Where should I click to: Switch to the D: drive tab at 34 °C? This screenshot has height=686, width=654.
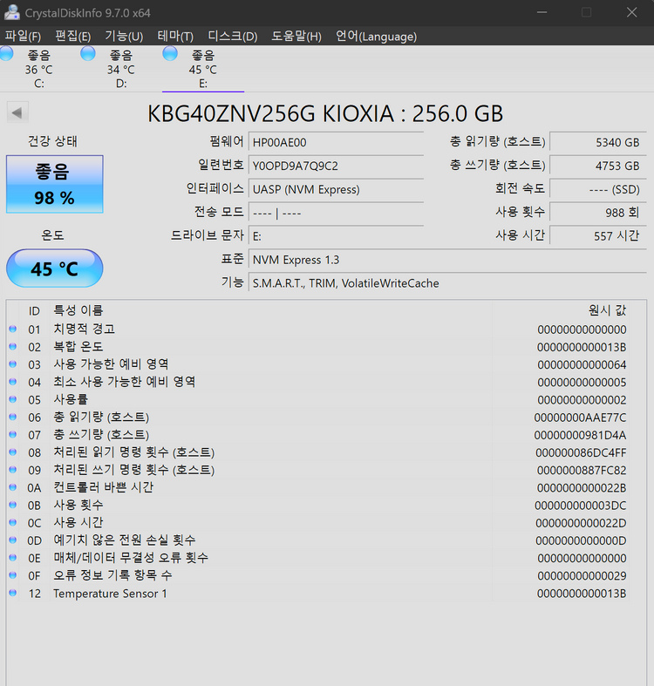pos(121,69)
